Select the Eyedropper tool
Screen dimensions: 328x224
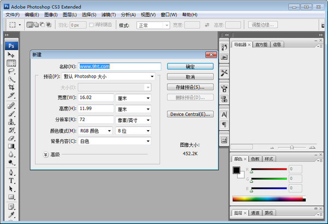coord(11,215)
